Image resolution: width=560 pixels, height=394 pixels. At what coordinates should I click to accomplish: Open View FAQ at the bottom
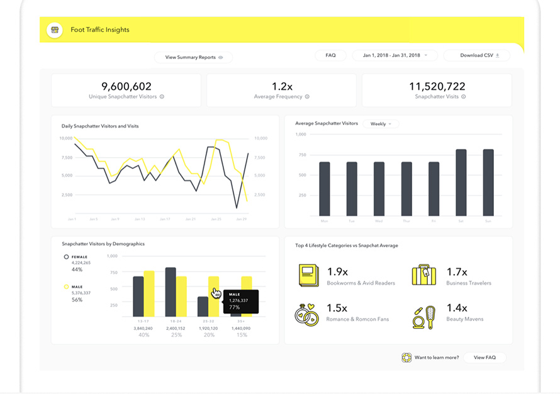tap(484, 358)
